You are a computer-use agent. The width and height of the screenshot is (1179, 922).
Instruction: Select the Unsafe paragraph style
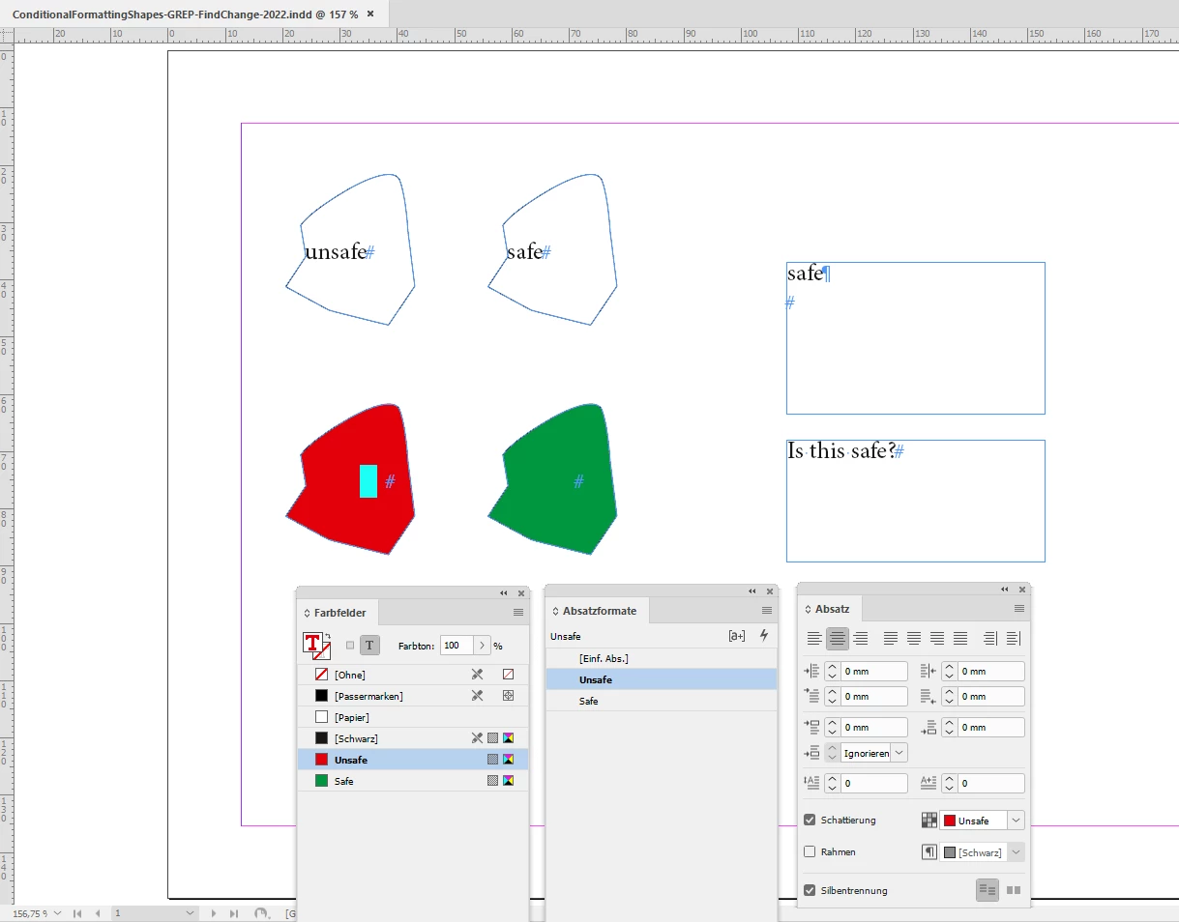[x=662, y=679]
